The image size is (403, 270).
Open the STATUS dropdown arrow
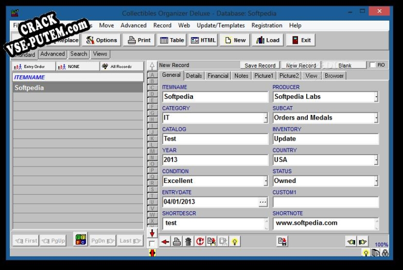[376, 181]
